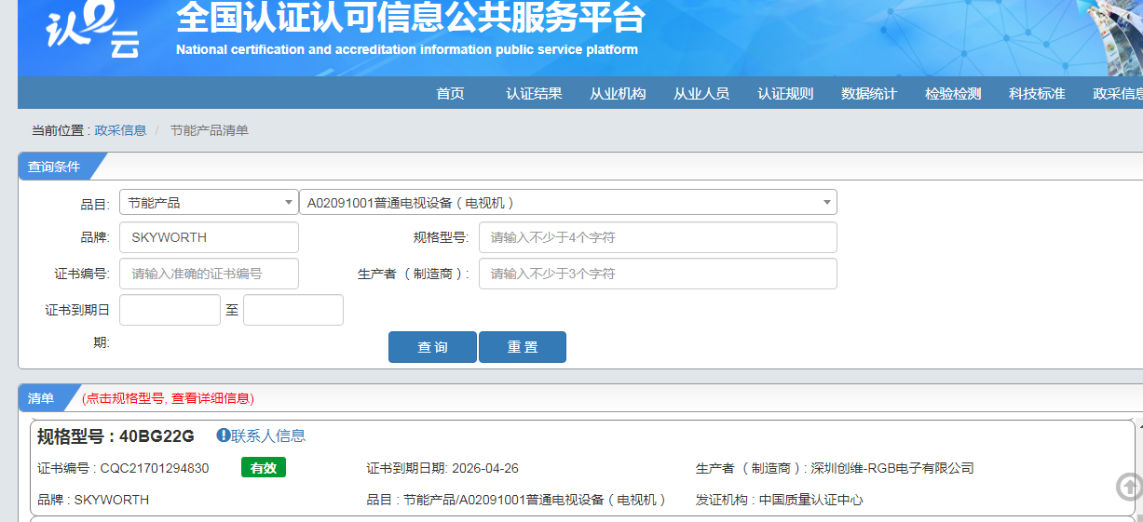
Task: Click the 品牌 field containing SKYWORTH
Action: (x=209, y=237)
